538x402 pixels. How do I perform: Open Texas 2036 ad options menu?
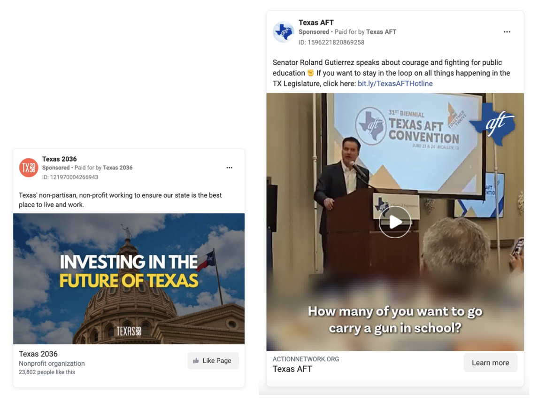click(229, 168)
